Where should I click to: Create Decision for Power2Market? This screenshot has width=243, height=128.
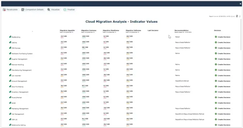[223, 97]
